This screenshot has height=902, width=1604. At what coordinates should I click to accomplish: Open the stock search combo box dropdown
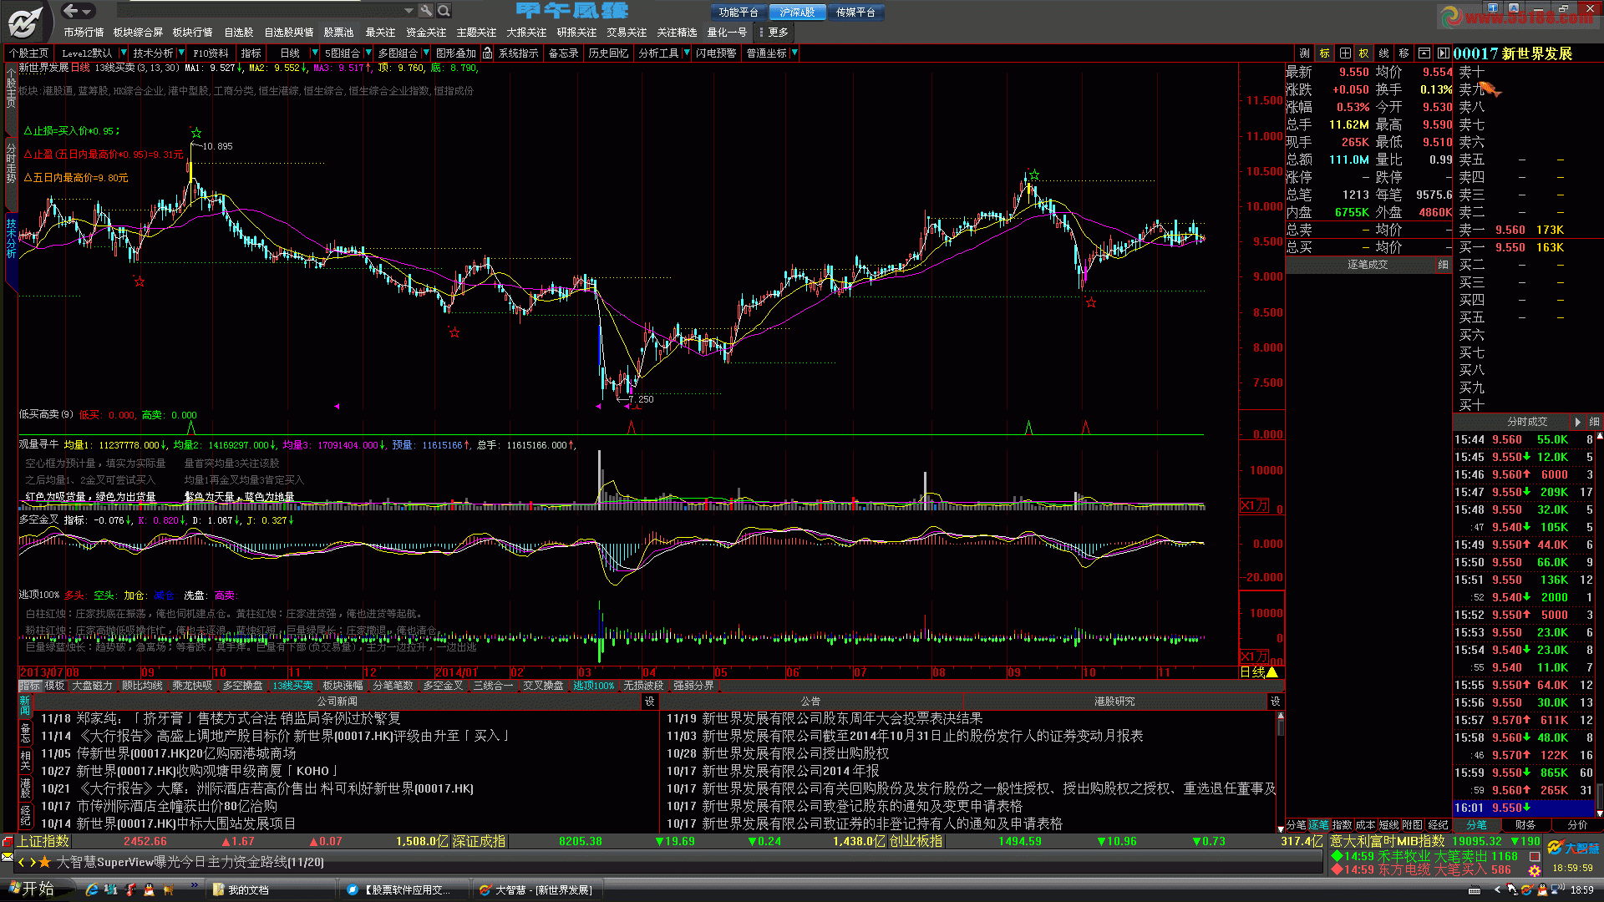coord(409,11)
